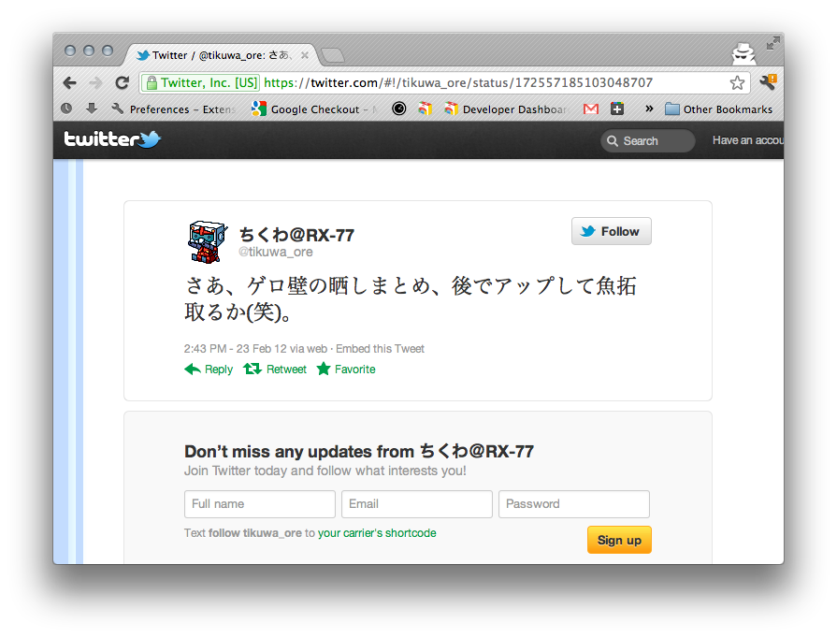Image resolution: width=837 pixels, height=638 pixels.
Task: Click the incognito spy icon
Action: pos(743,53)
